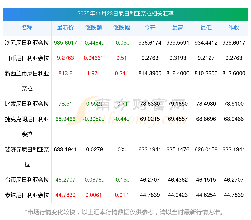Click the 台币尼日利亚奈拉 row name

[27, 180]
